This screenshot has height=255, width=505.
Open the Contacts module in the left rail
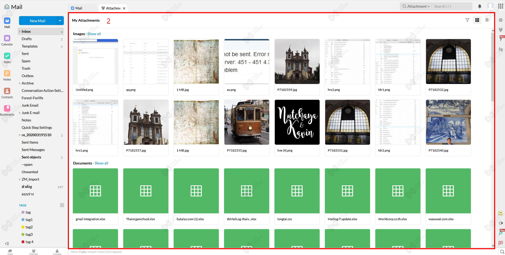point(7,93)
